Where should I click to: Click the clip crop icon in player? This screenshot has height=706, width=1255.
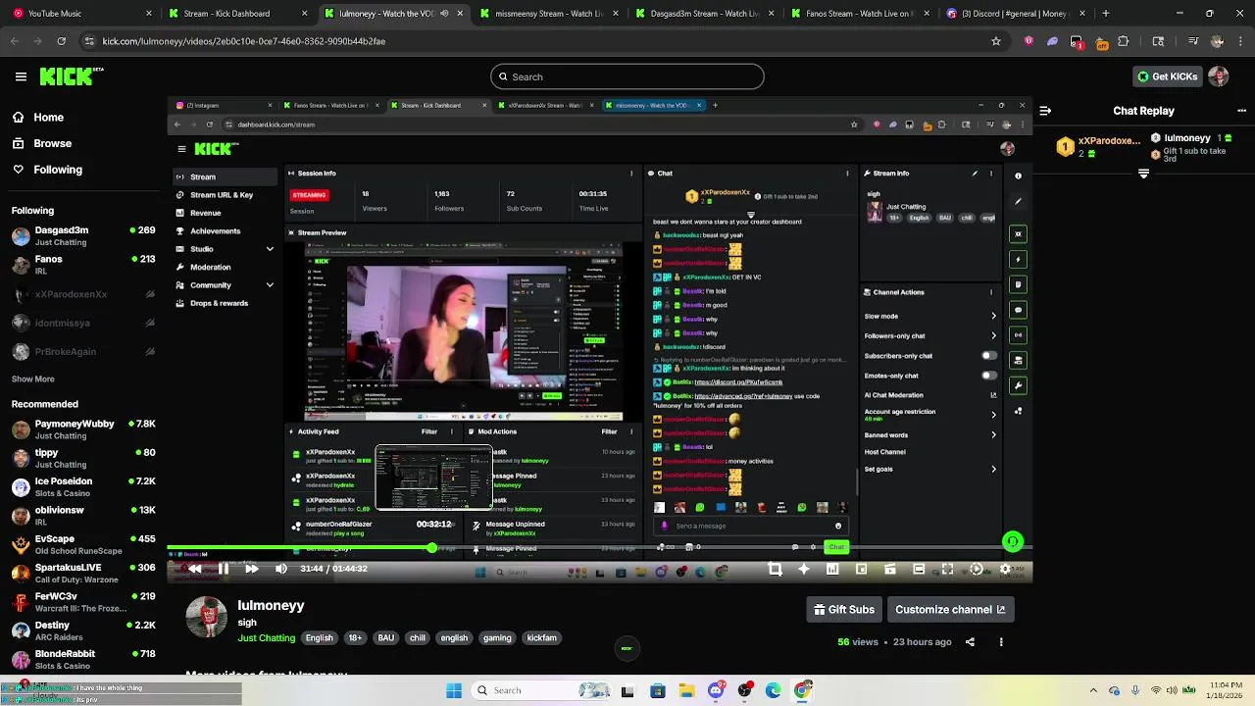coord(775,569)
